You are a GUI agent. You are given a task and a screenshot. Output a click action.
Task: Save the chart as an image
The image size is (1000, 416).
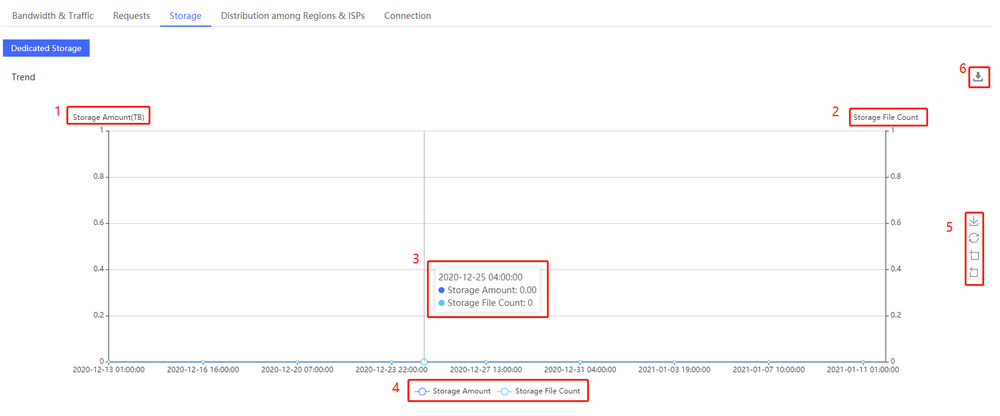[x=974, y=221]
